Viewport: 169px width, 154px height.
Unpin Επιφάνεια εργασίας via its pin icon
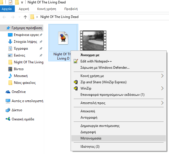41,35
